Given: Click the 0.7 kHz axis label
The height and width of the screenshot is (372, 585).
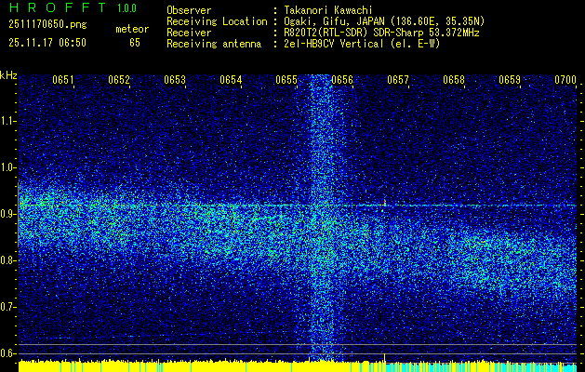Looking at the screenshot, I should tap(8, 307).
